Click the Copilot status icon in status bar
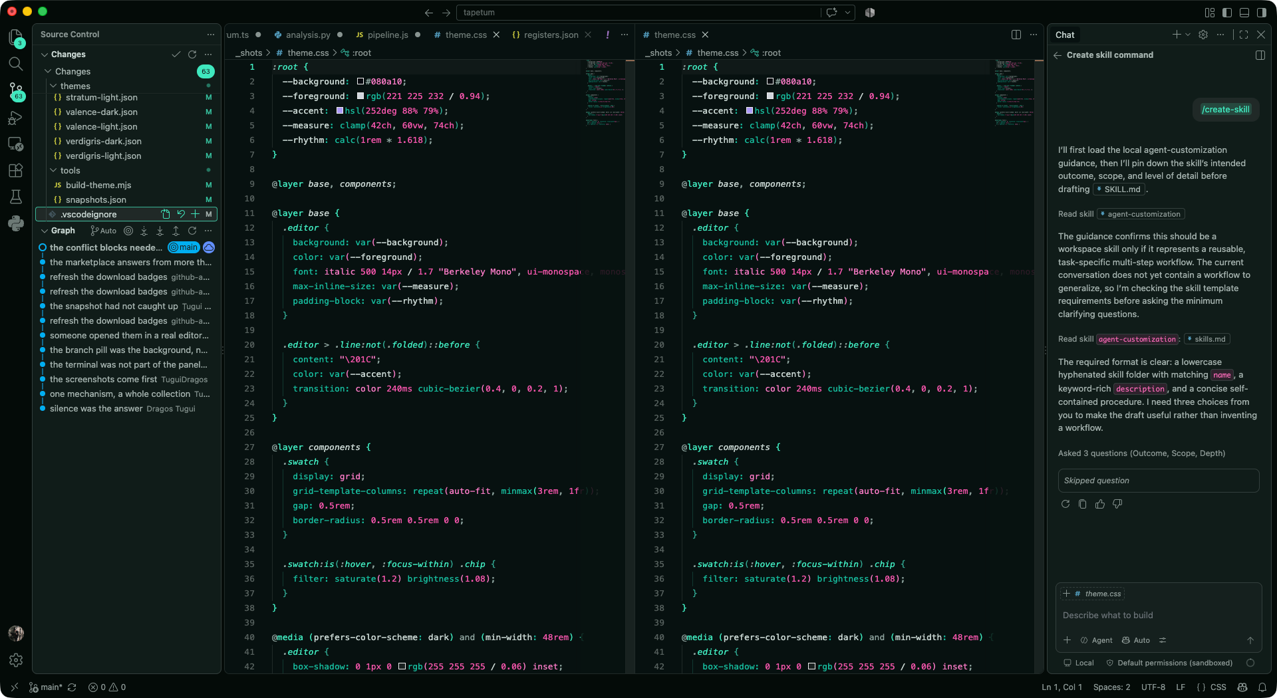The width and height of the screenshot is (1277, 698). [x=1242, y=687]
